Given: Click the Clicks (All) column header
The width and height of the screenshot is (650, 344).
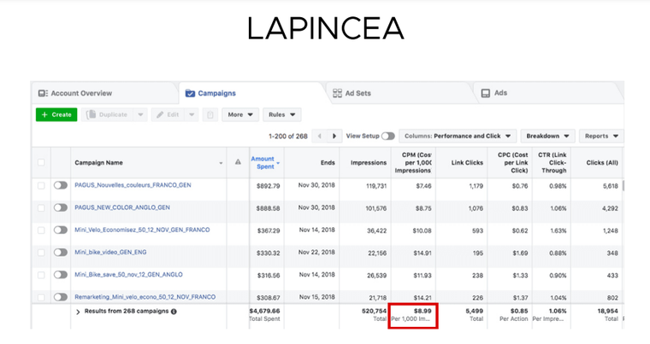Looking at the screenshot, I should pos(602,163).
